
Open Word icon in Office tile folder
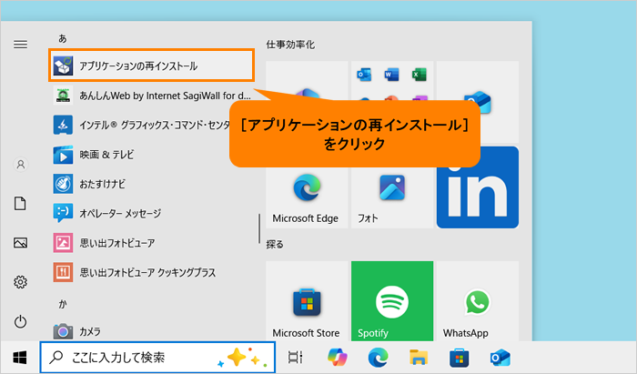pyautogui.click(x=391, y=75)
